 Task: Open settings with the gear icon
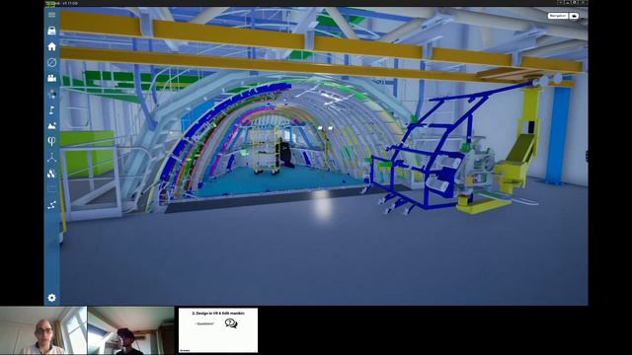[51, 298]
